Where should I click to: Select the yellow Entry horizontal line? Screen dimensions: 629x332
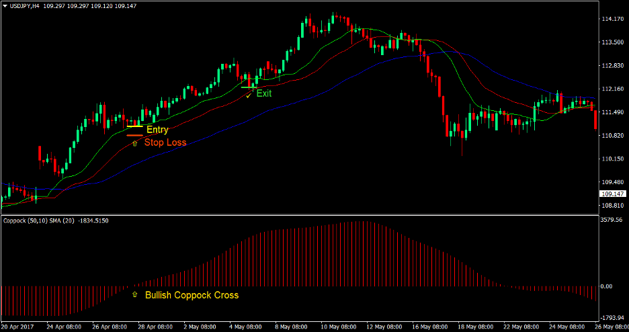[x=134, y=126]
